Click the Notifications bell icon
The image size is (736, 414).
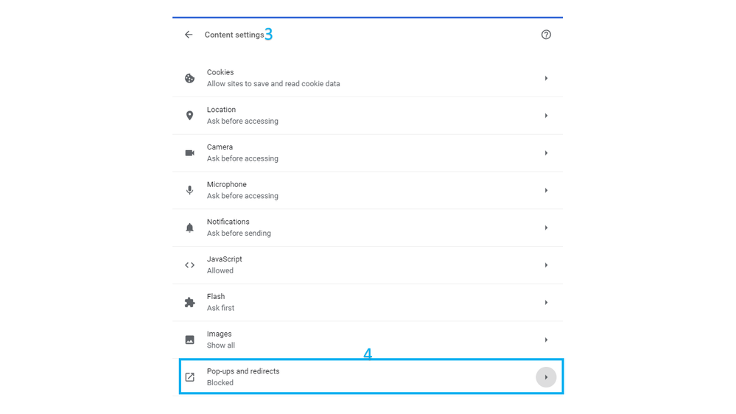[189, 228]
